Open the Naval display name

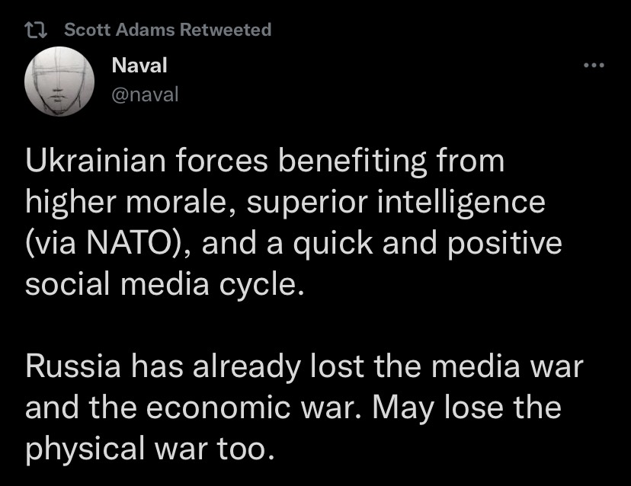coord(139,66)
